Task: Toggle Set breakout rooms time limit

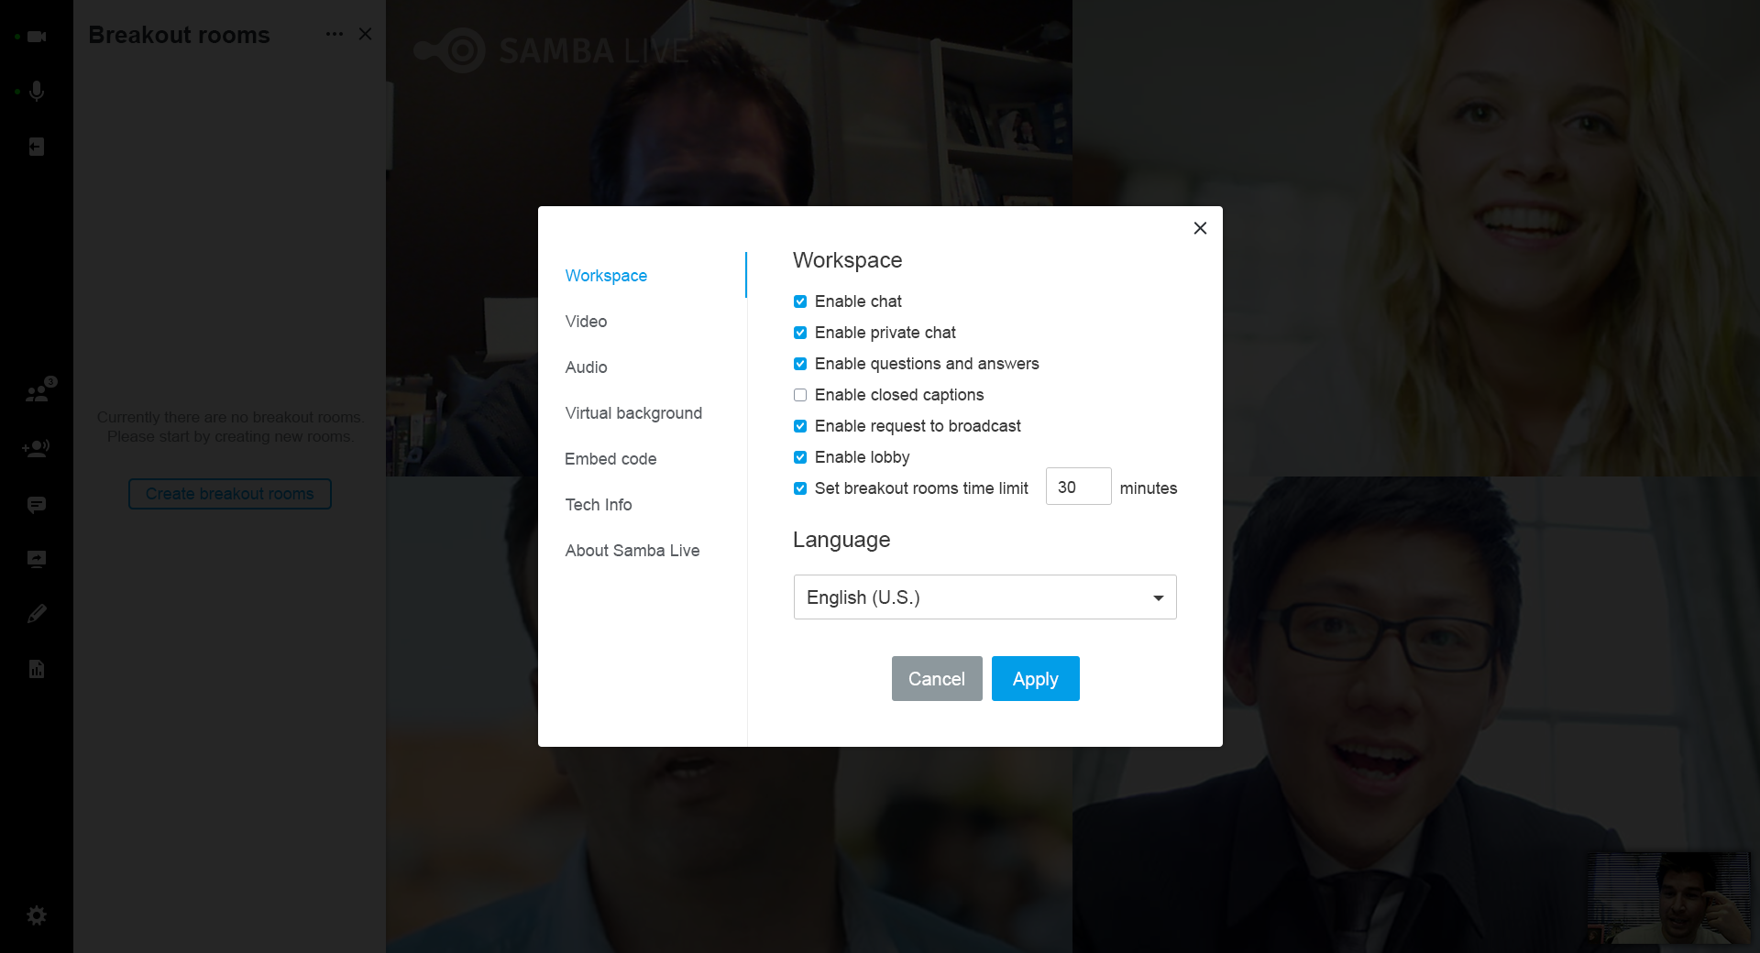Action: (x=800, y=488)
